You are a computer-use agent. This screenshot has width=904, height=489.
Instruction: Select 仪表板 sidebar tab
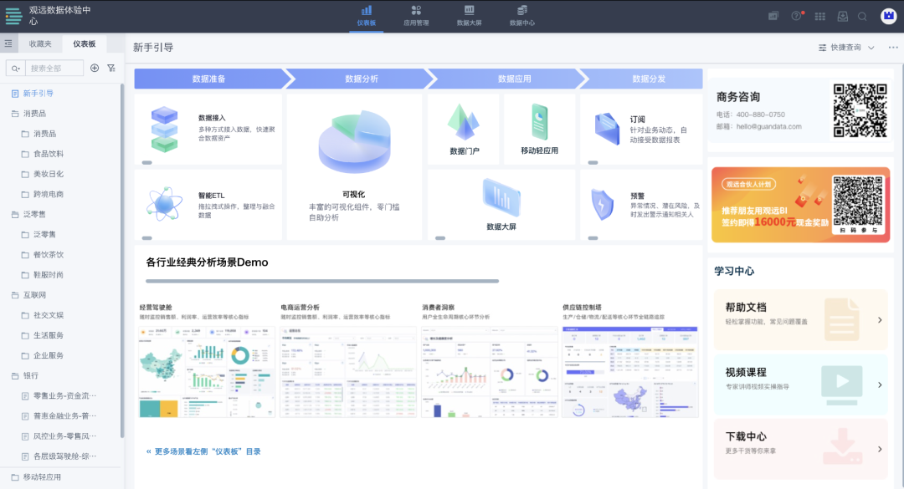[85, 43]
